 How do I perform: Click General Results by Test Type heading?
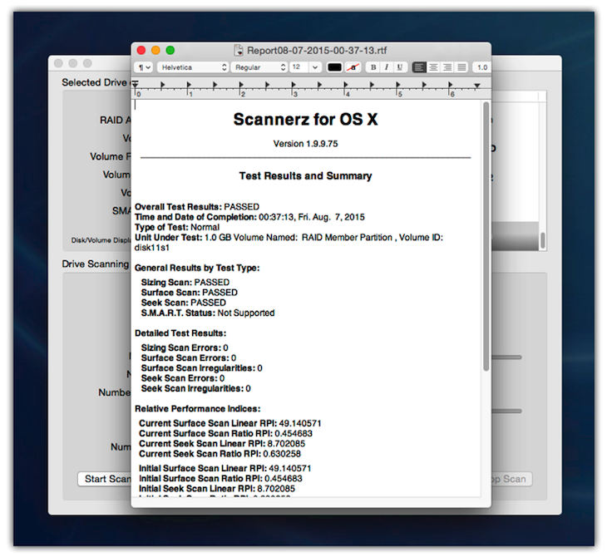pos(197,268)
